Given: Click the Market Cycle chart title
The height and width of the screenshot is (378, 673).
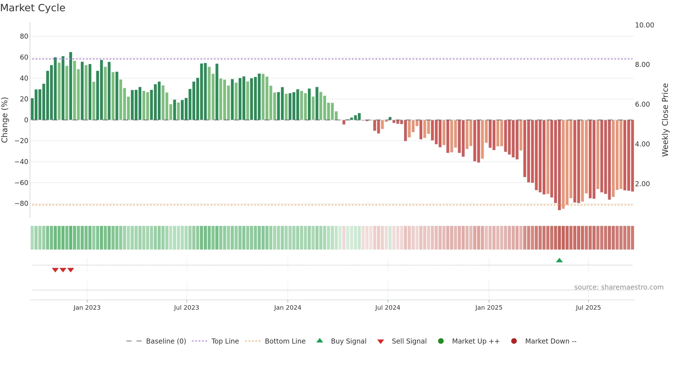Looking at the screenshot, I should [33, 8].
